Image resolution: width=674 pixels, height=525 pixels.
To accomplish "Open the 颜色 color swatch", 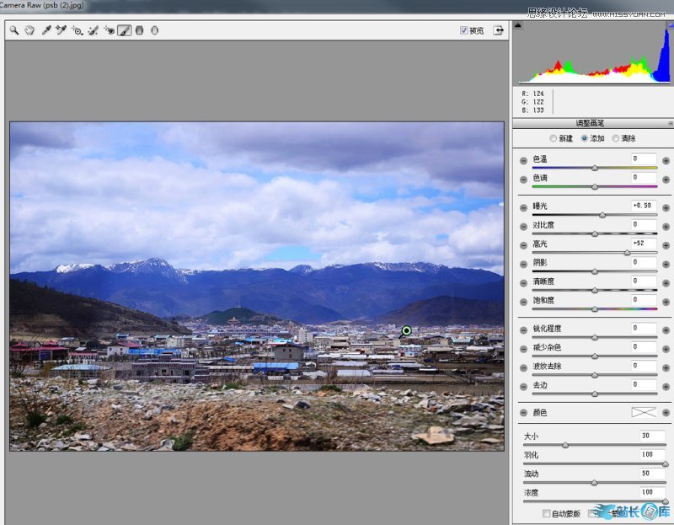I will 644,413.
